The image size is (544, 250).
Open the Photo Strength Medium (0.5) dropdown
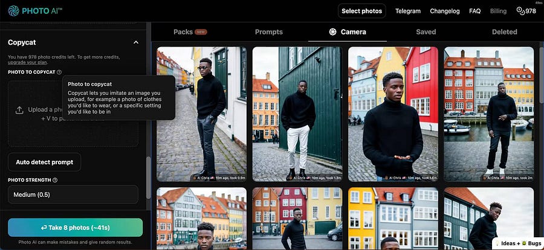(x=73, y=194)
